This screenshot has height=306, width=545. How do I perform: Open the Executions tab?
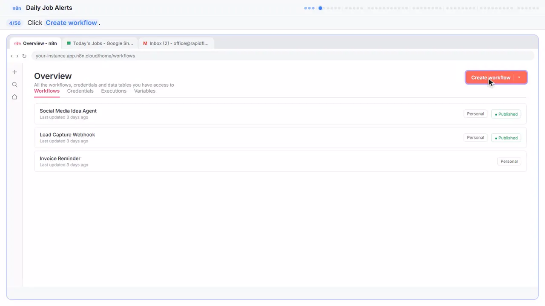point(114,91)
